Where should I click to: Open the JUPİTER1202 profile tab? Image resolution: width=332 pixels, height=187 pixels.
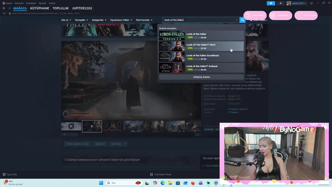[82, 8]
